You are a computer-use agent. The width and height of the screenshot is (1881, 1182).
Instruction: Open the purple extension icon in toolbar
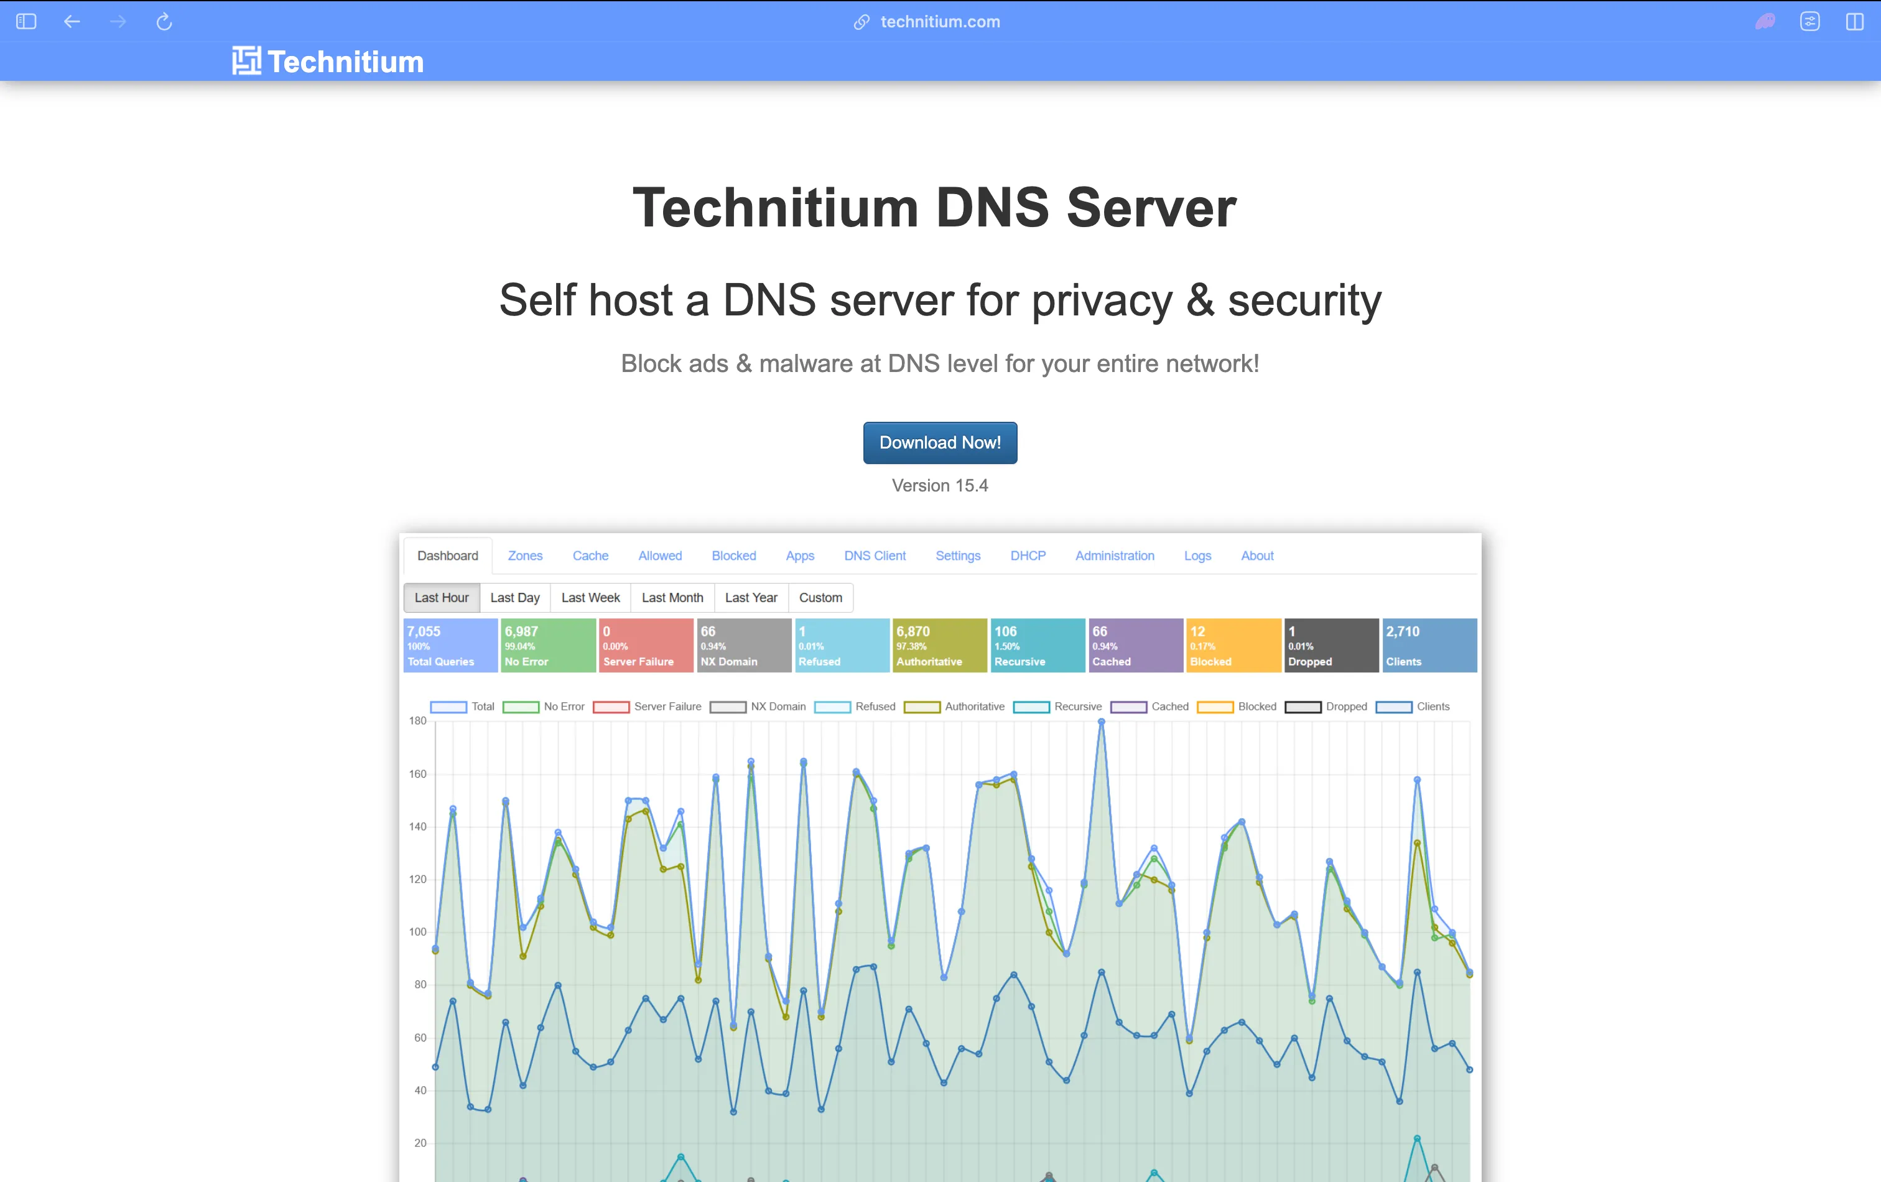(1765, 22)
